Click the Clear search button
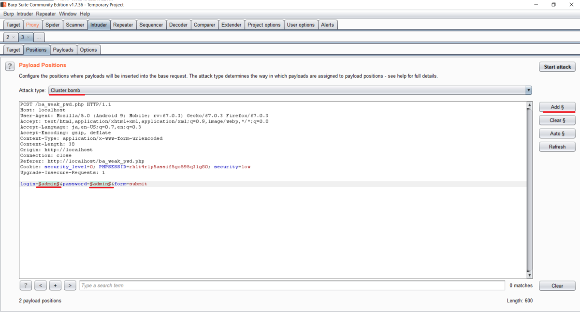This screenshot has width=580, height=312. click(x=557, y=285)
